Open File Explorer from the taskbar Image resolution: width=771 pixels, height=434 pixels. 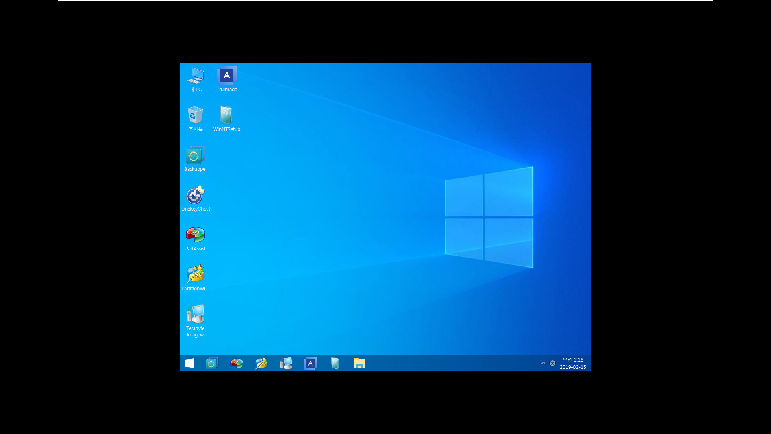pyautogui.click(x=359, y=363)
